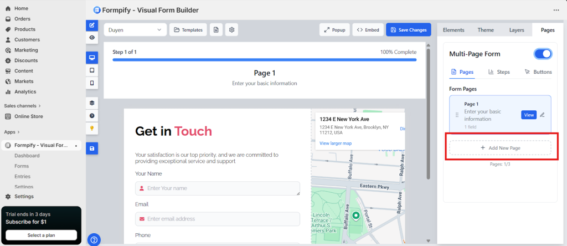Open the Steps sub-tab

point(499,72)
